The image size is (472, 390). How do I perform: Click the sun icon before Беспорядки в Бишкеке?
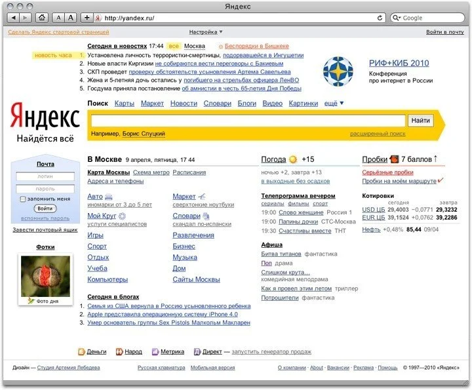(x=221, y=47)
